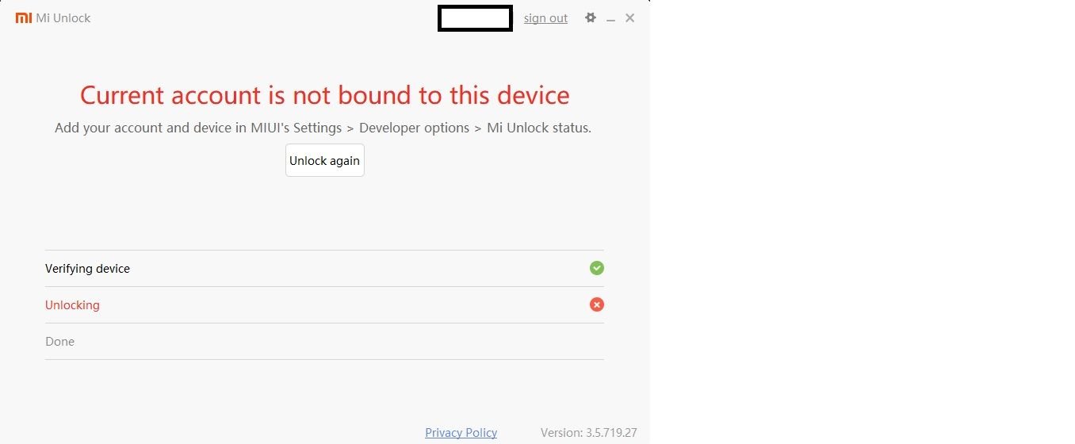1075x444 pixels.
Task: Click the red not bound error heading
Action: (325, 95)
